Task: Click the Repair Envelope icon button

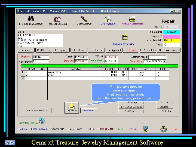Action: [72, 108]
